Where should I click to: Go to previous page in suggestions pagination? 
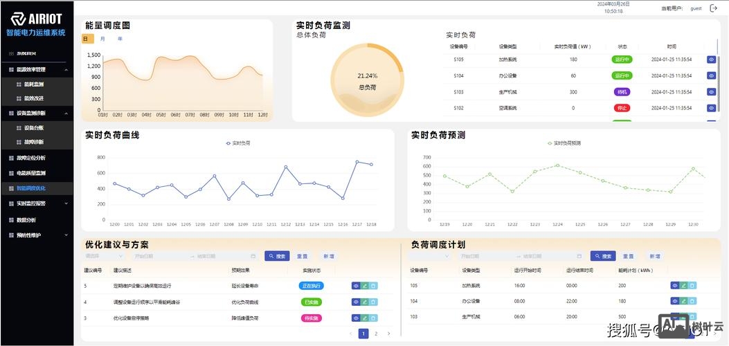pos(351,334)
